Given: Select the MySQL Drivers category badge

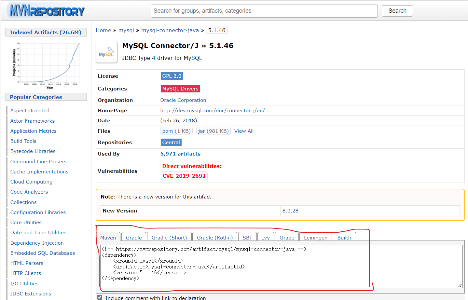Looking at the screenshot, I should tap(180, 88).
